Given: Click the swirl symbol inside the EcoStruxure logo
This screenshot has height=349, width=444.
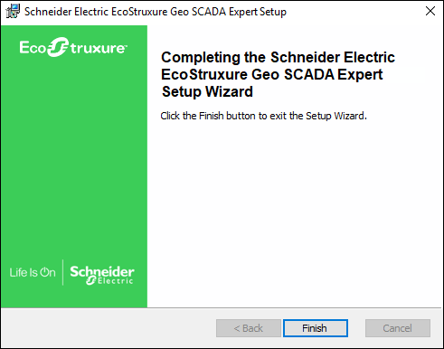Looking at the screenshot, I should (x=57, y=47).
